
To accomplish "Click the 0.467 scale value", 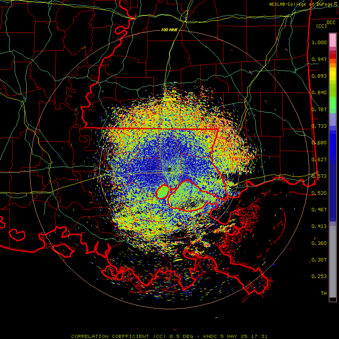I will tap(319, 210).
